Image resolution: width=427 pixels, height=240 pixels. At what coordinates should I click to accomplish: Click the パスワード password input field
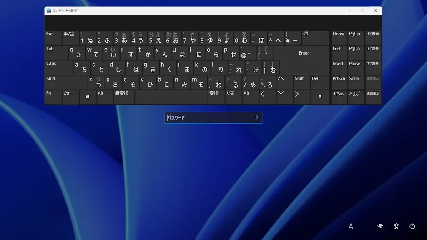coord(208,118)
